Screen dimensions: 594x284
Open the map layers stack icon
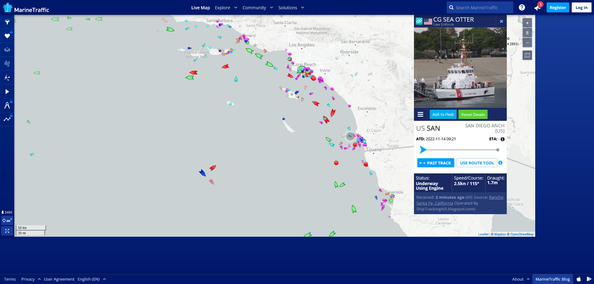click(x=7, y=50)
